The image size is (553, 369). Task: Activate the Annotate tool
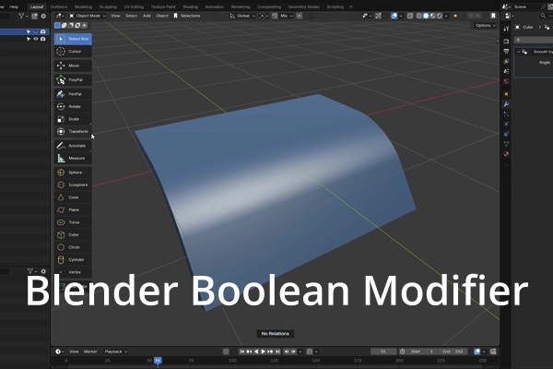point(73,146)
